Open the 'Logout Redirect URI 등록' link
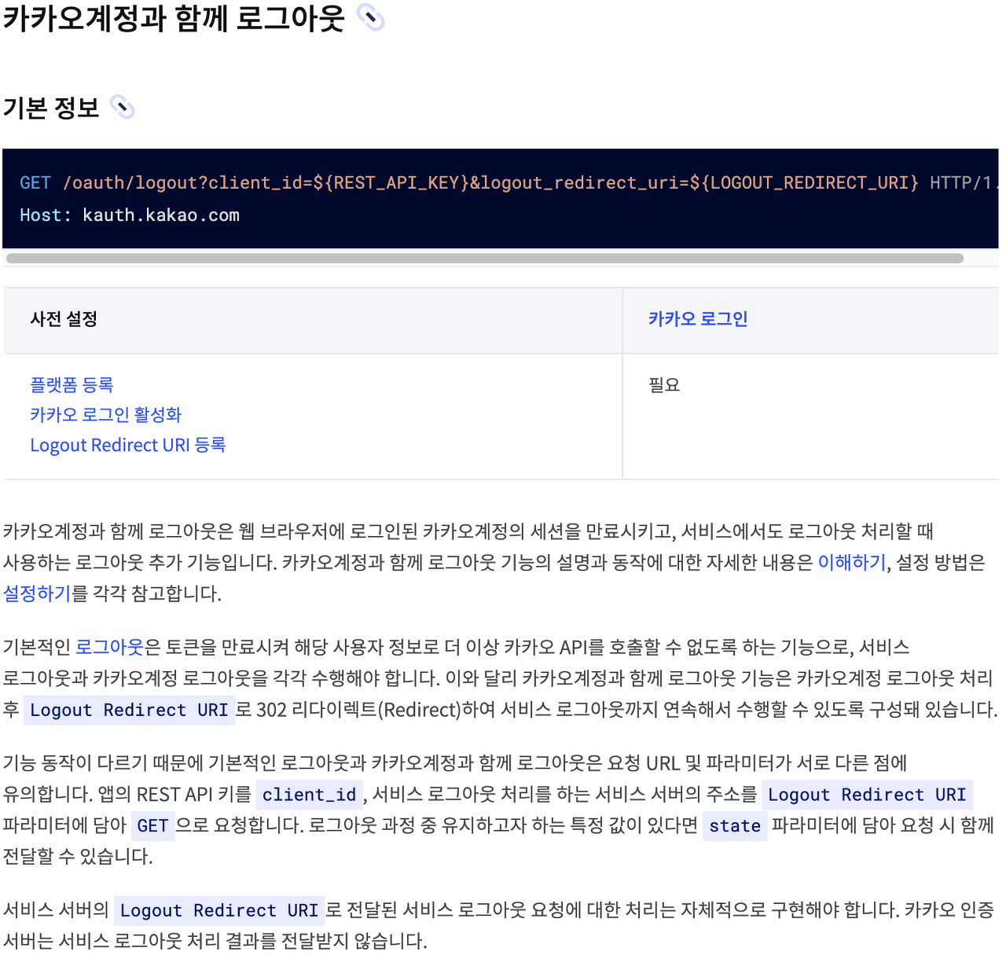Image resolution: width=1006 pixels, height=955 pixels. point(128,445)
